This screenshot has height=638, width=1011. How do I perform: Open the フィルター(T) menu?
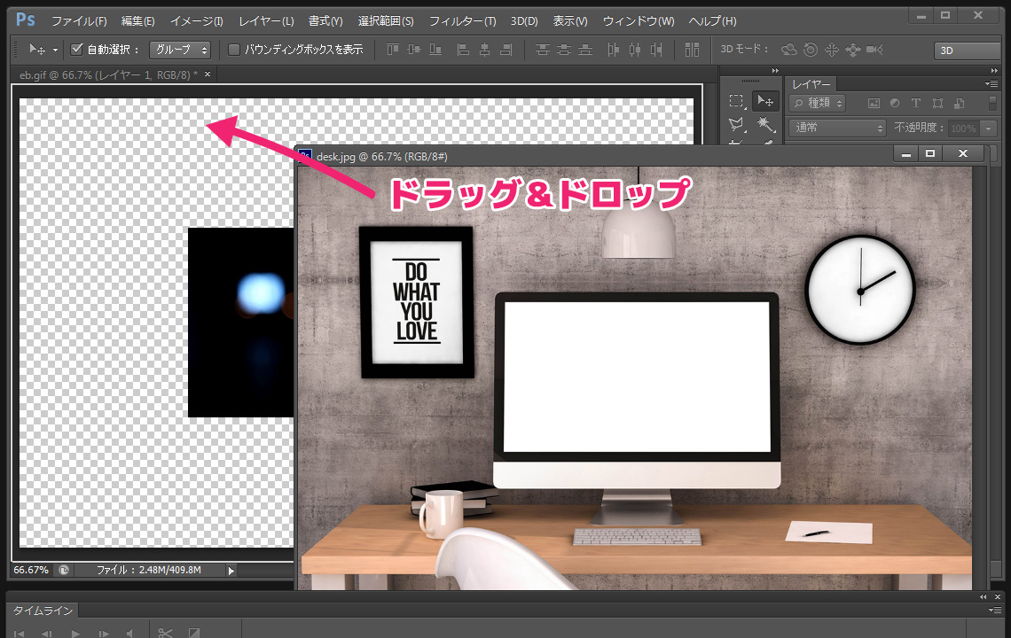(462, 20)
